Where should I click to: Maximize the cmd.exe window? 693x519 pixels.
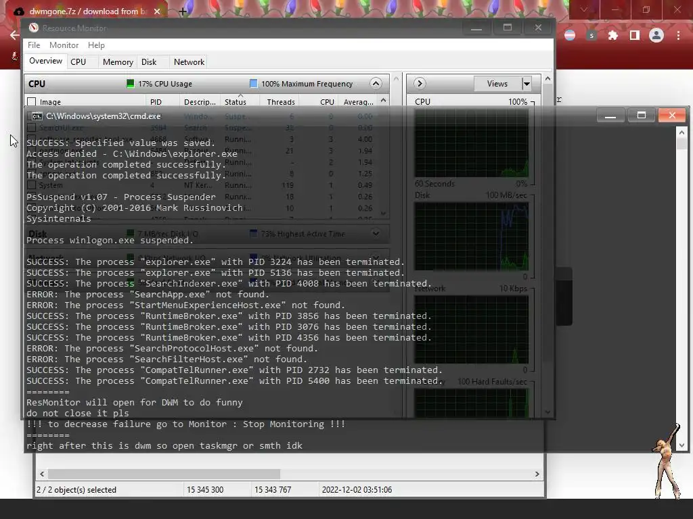point(642,116)
